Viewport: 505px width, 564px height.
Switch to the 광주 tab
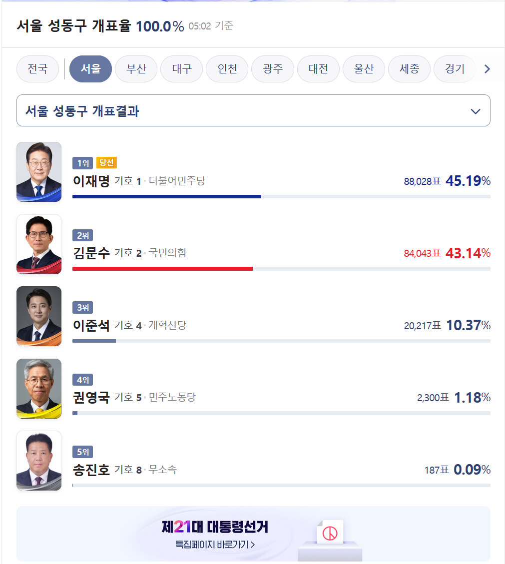pos(272,69)
